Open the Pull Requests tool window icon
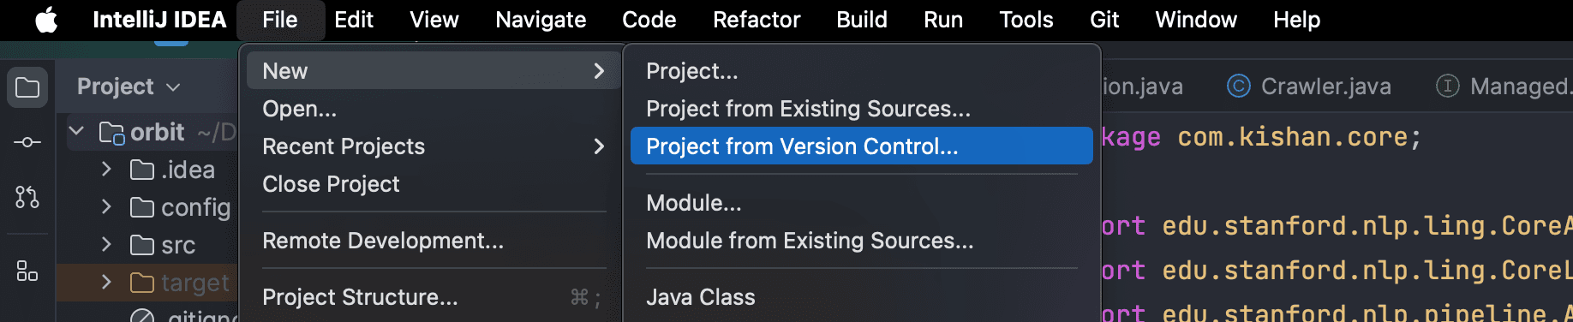This screenshot has height=322, width=1573. click(x=27, y=197)
